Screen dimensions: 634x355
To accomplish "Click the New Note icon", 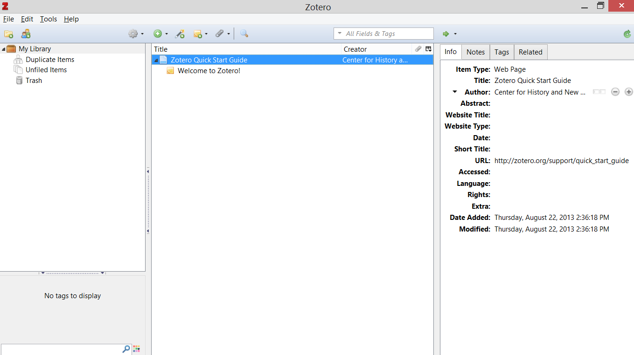I will pos(198,34).
